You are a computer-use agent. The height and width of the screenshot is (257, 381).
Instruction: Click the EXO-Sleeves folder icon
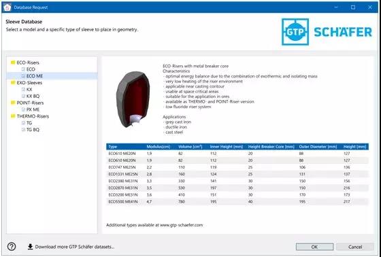13,83
